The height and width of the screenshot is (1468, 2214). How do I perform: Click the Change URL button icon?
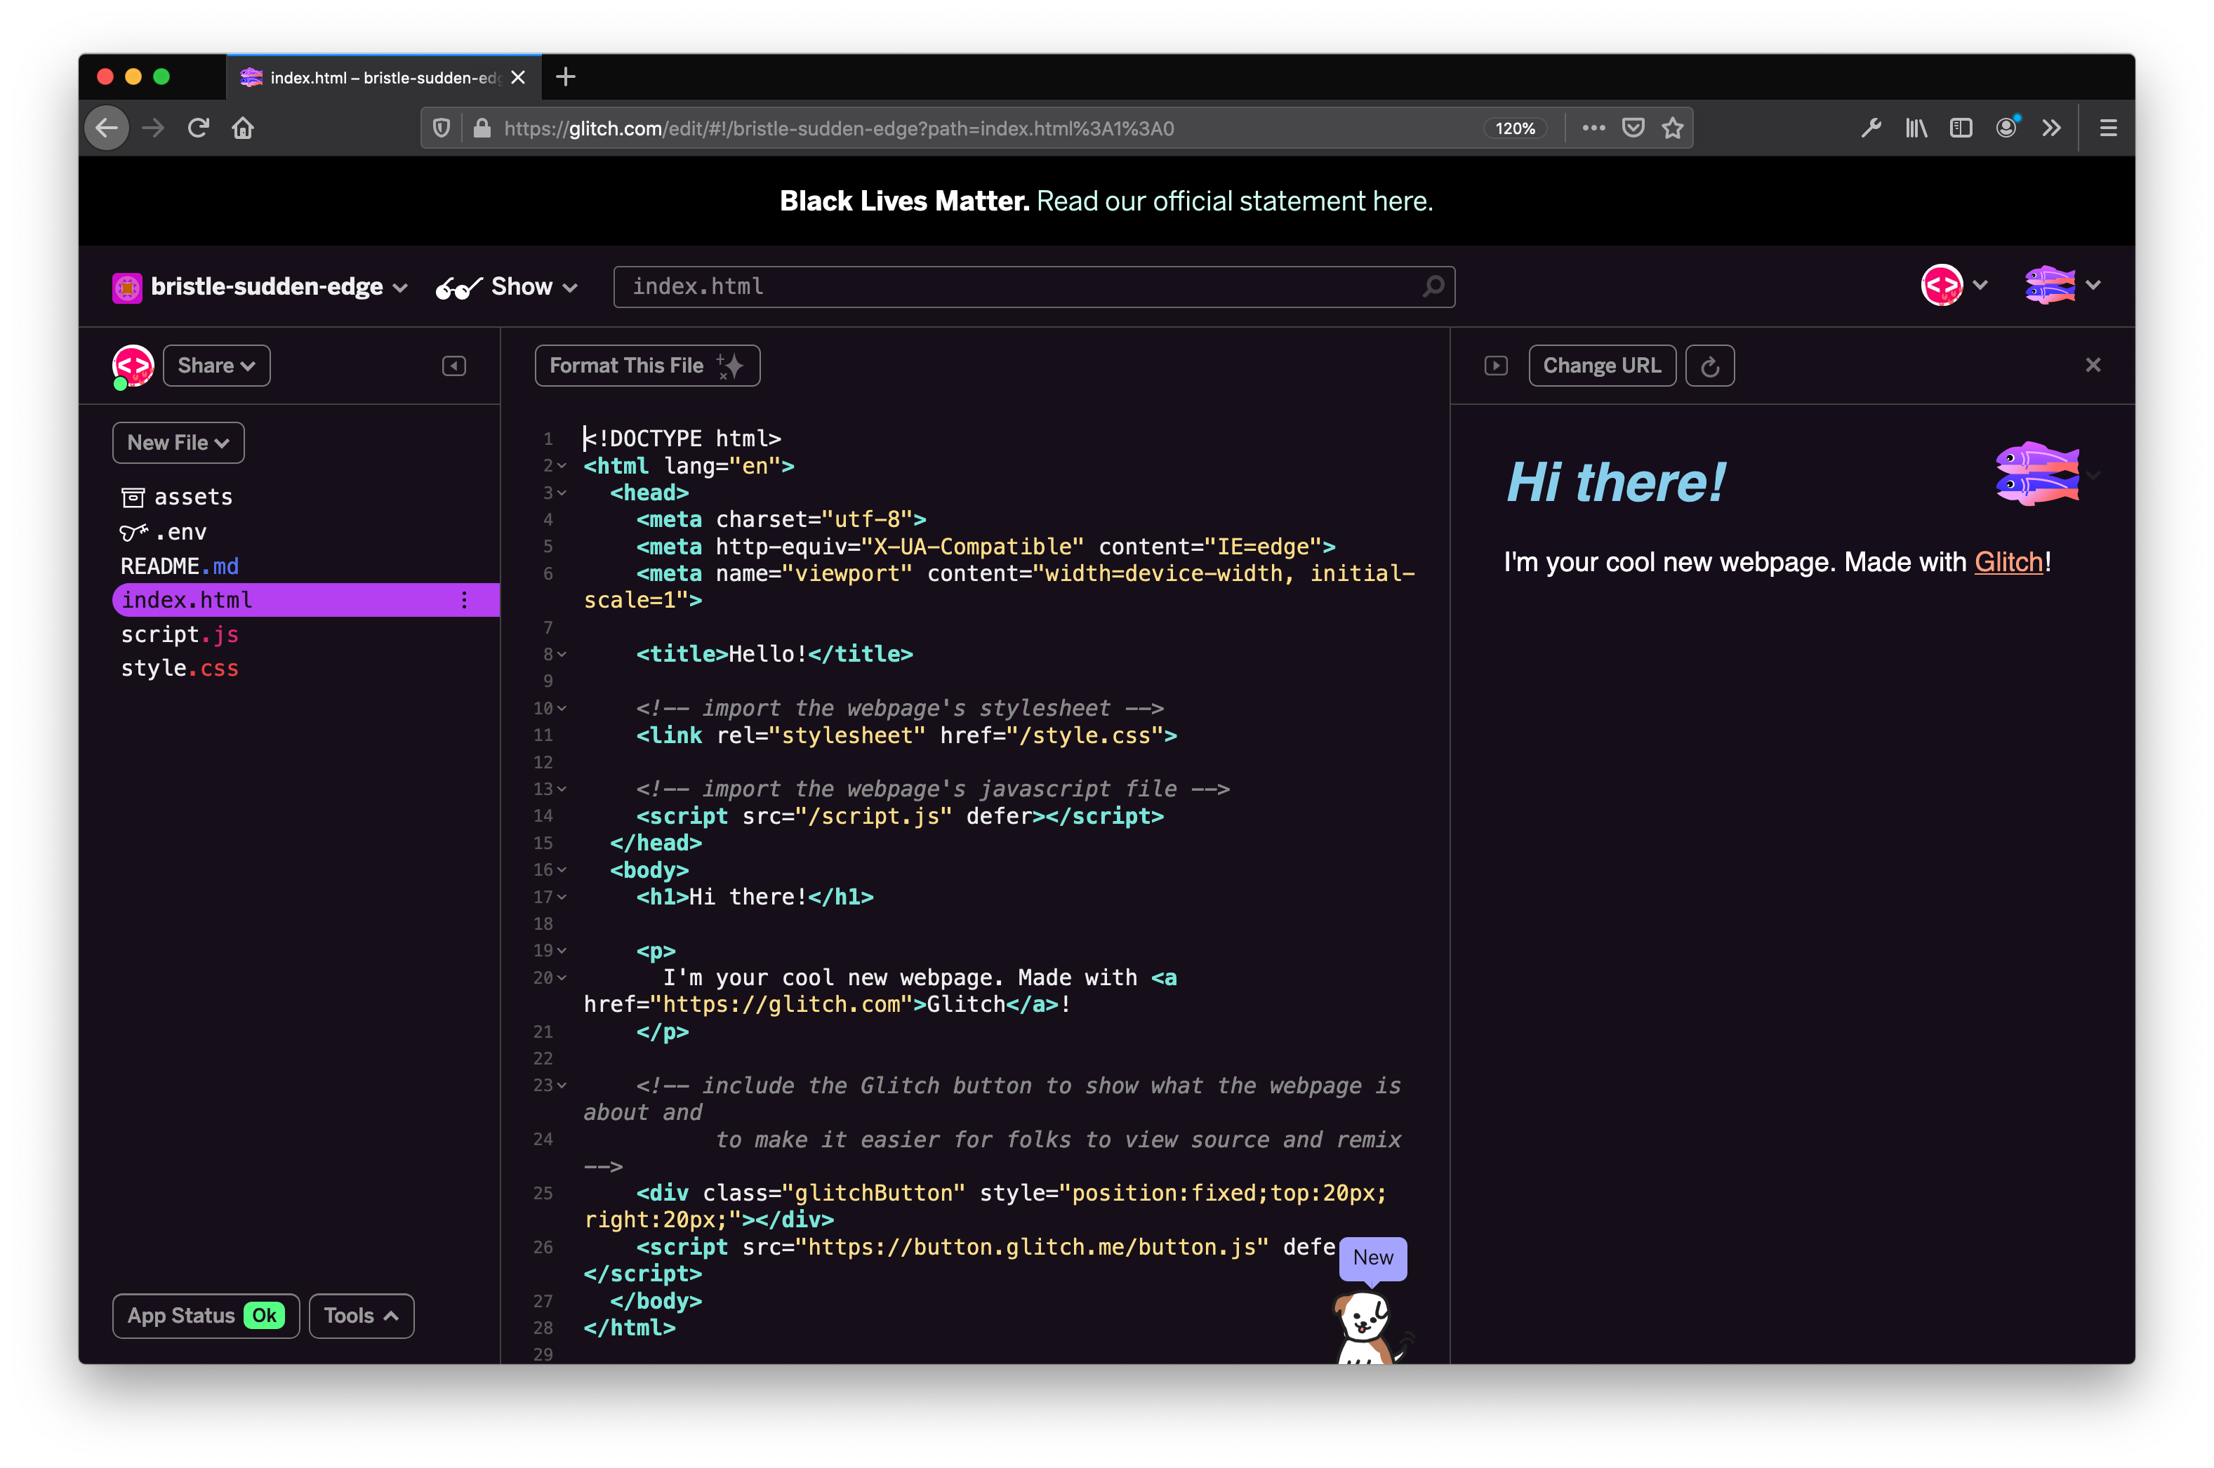pos(1603,363)
